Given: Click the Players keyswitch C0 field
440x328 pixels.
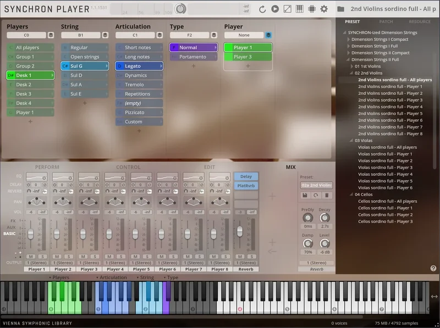Looking at the screenshot, I should [x=26, y=35].
